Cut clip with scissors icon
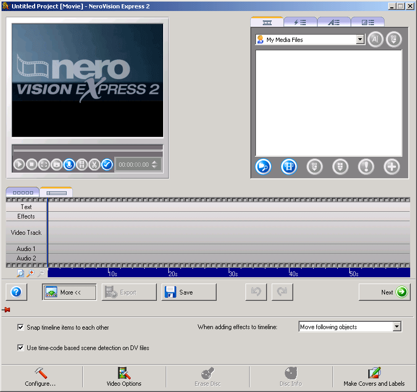This screenshot has height=392, width=417. 94,165
